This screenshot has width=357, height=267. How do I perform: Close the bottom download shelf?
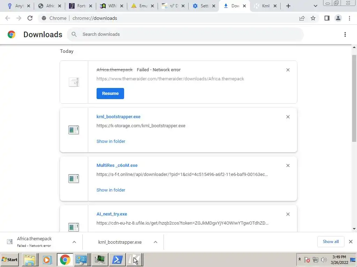point(351,242)
